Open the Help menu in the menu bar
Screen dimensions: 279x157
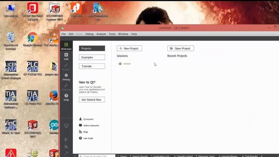click(x=134, y=34)
